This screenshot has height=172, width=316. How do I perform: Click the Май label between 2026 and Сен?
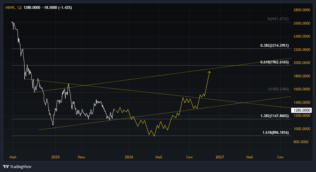(159, 157)
